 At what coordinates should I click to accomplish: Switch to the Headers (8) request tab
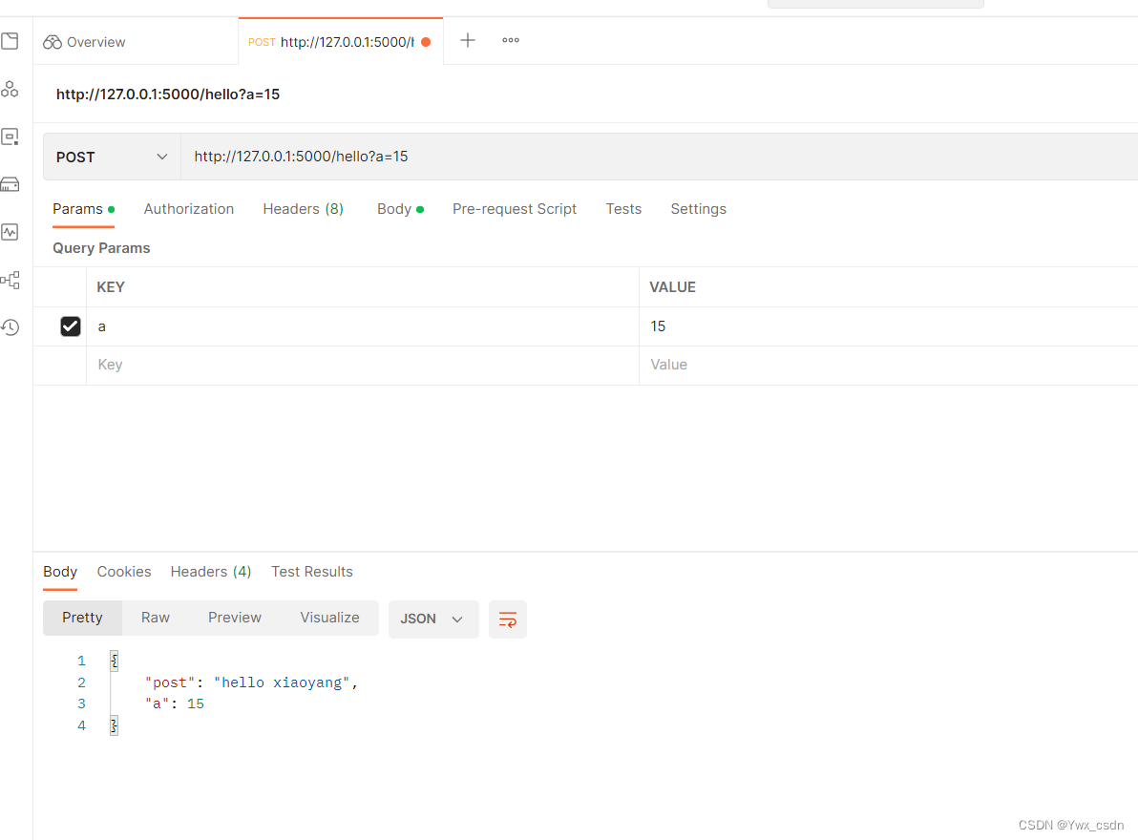303,208
